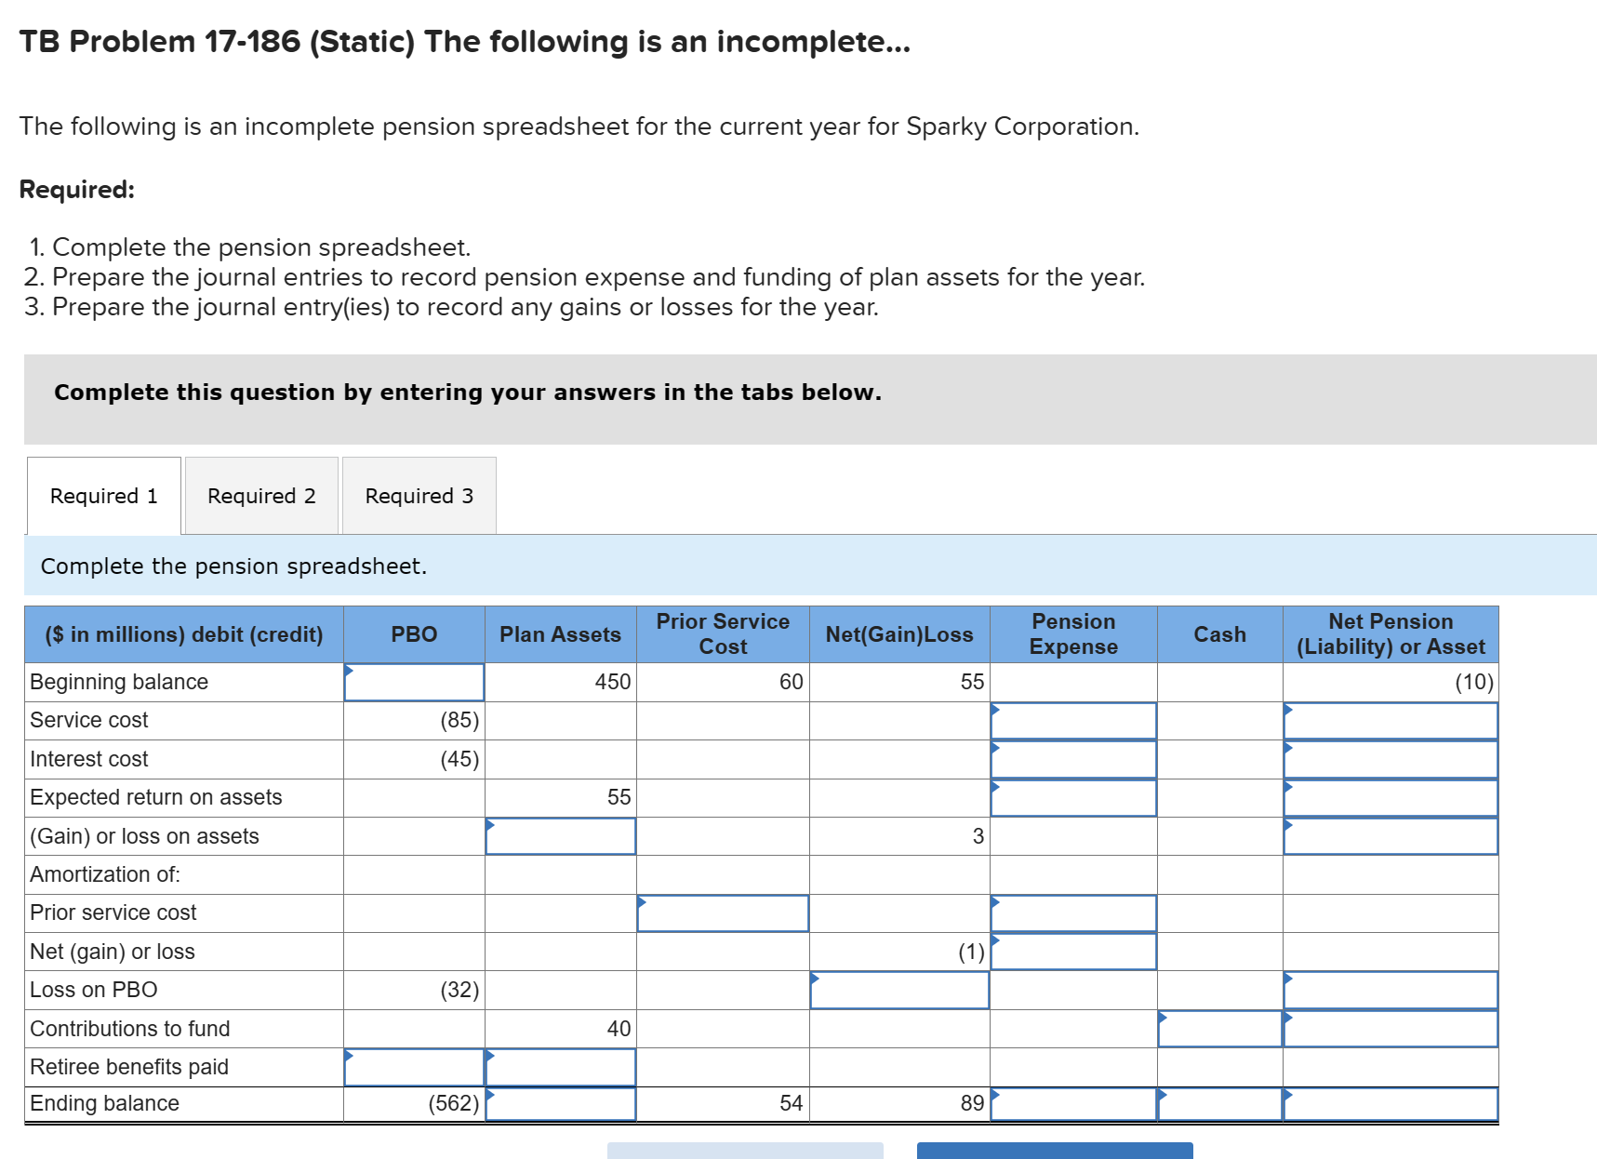Select the Service cost Pension Expense cell
The width and height of the screenshot is (1597, 1159).
pyautogui.click(x=1073, y=720)
